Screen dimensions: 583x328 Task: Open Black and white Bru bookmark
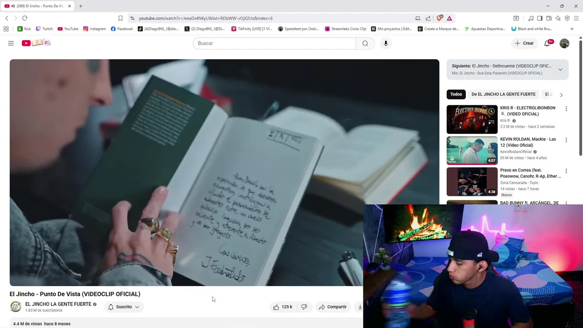coord(532,29)
